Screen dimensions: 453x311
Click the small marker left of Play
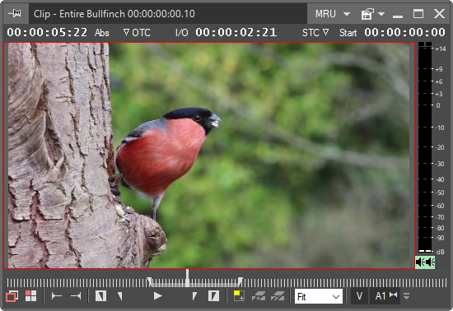pos(120,296)
